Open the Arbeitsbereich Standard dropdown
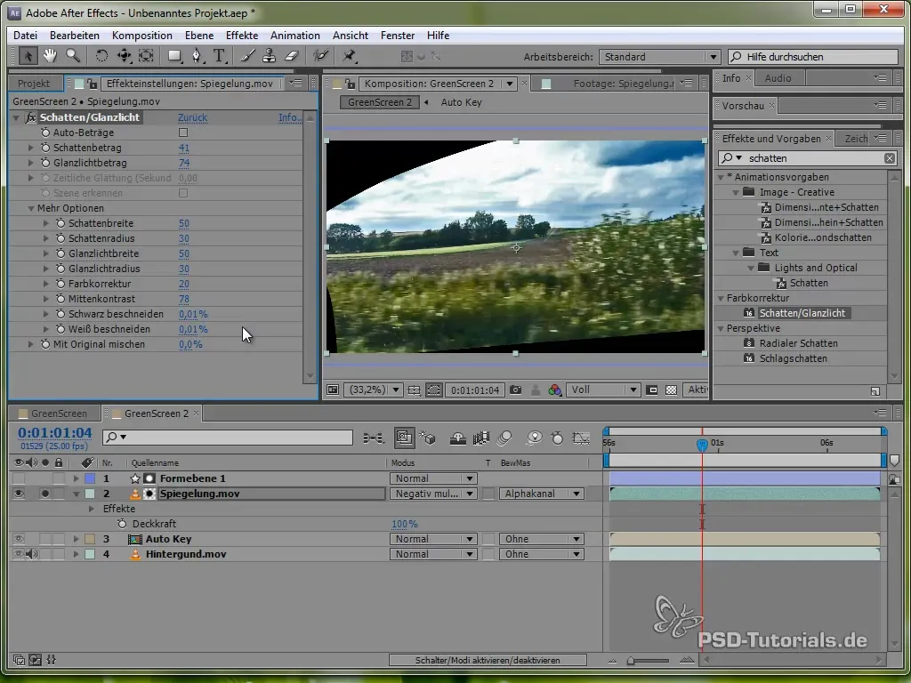 (659, 57)
